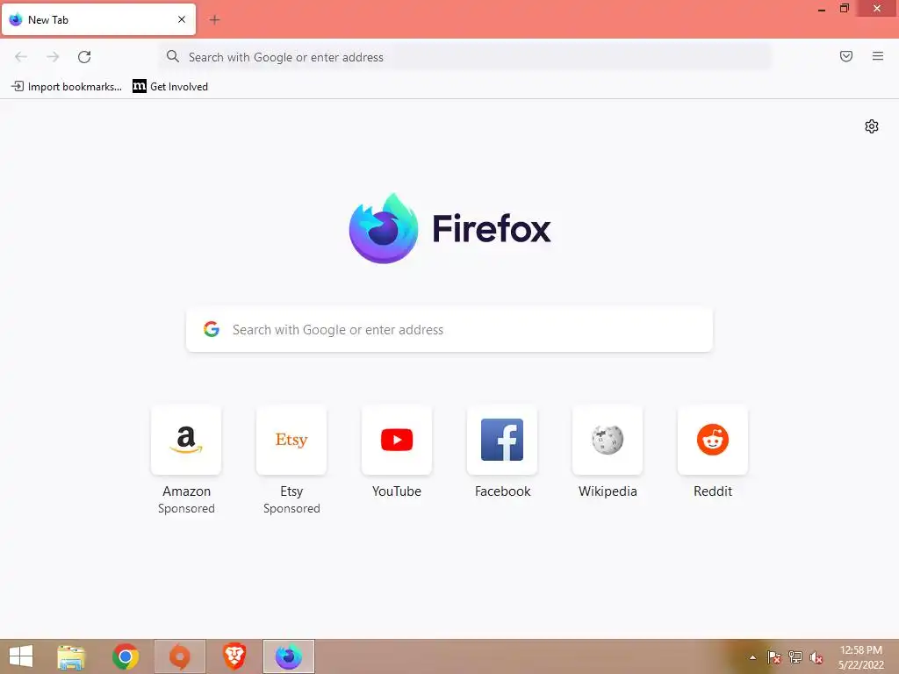Go forward with the forward arrow
This screenshot has width=899, height=674.
click(53, 57)
